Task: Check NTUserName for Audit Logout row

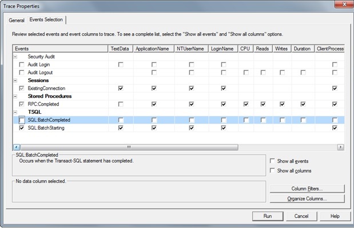Action: pyautogui.click(x=192, y=73)
